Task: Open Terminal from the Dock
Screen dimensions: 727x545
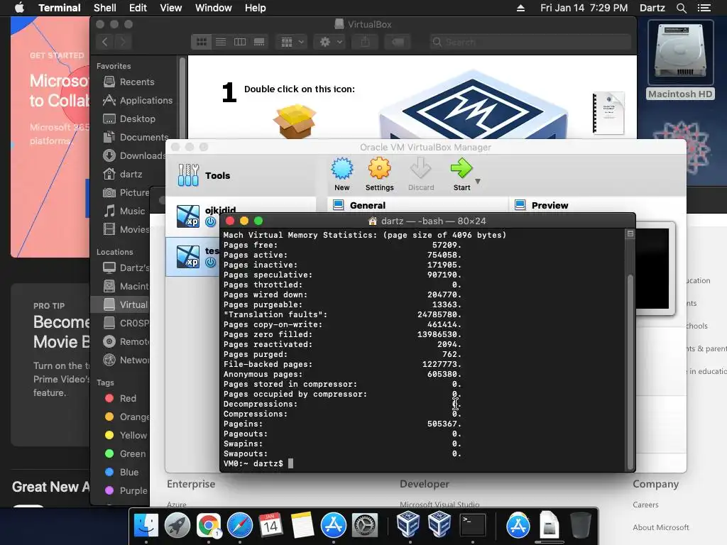Action: click(x=472, y=525)
